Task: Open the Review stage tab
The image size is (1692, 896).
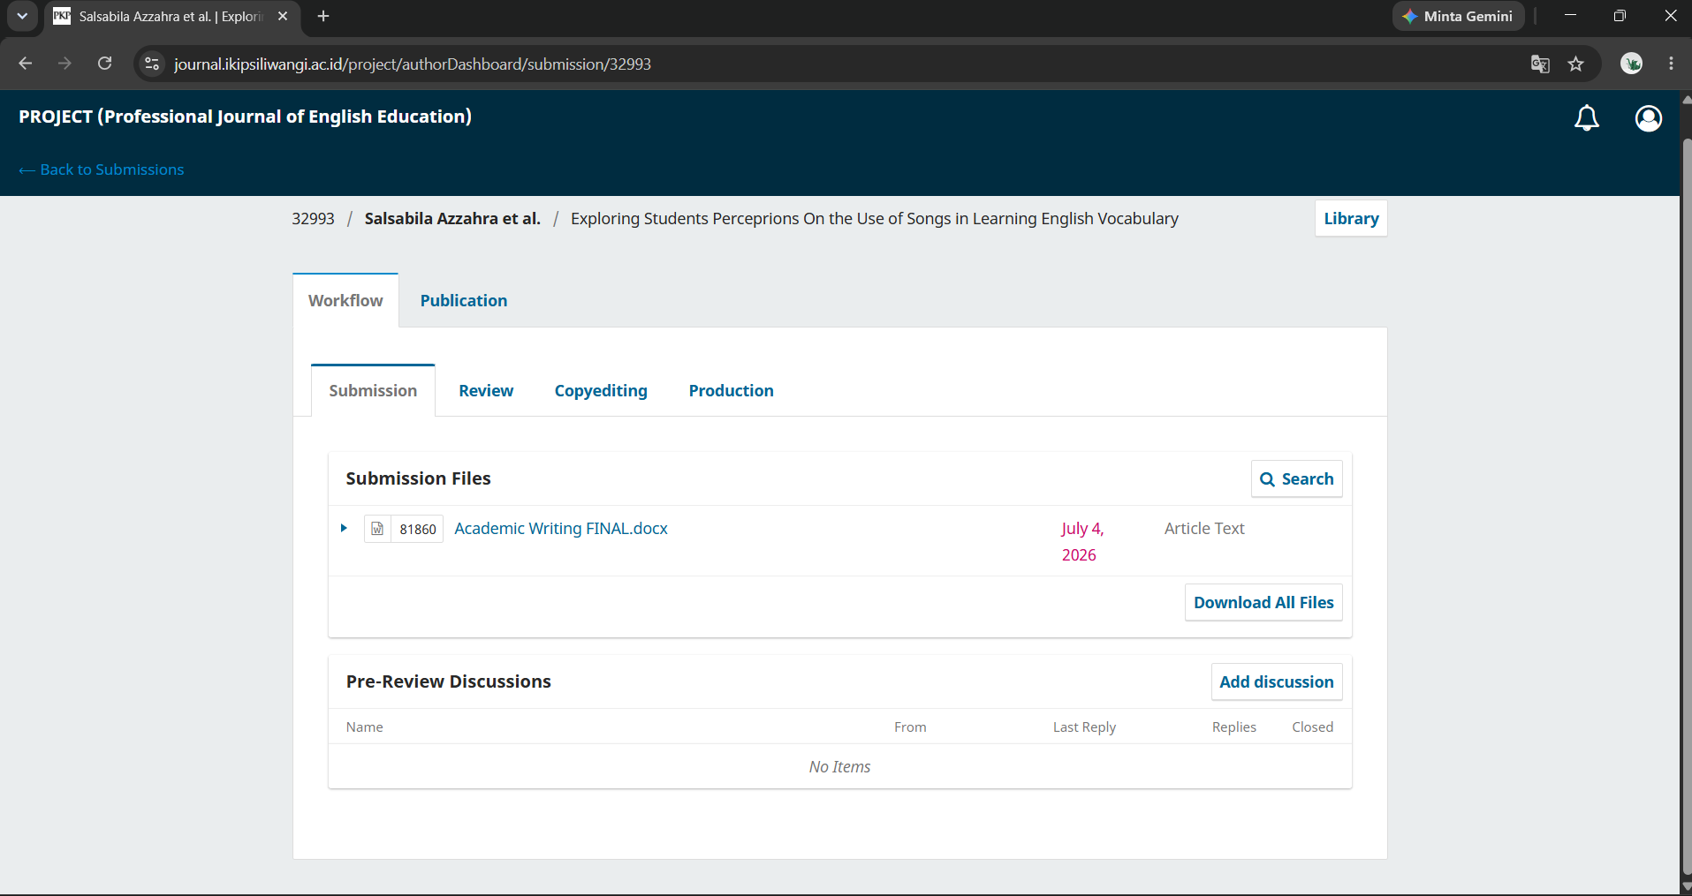Action: (486, 390)
